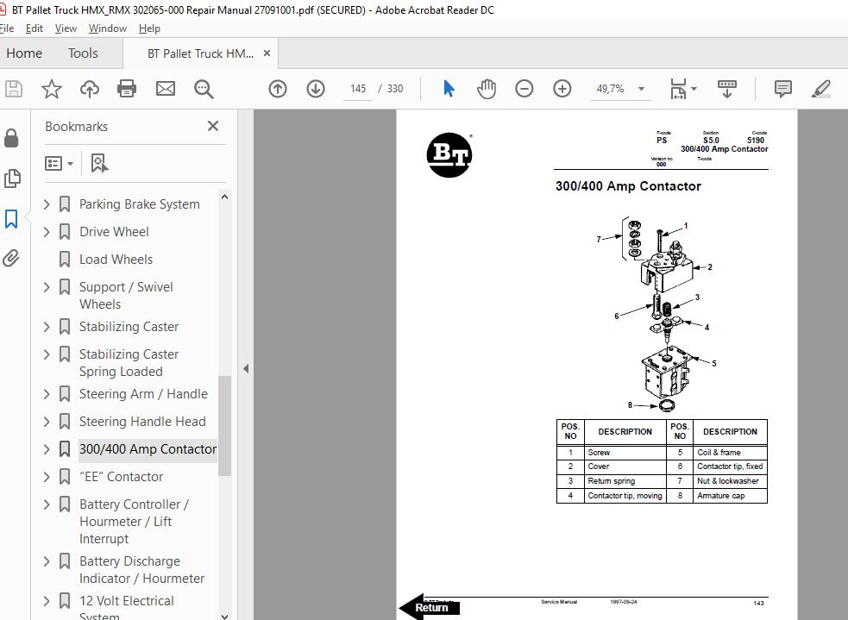Click find current bookmark icon
848x620 pixels.
(x=99, y=163)
